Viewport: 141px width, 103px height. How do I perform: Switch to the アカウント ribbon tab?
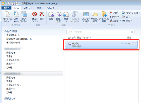pyautogui.click(x=50, y=8)
